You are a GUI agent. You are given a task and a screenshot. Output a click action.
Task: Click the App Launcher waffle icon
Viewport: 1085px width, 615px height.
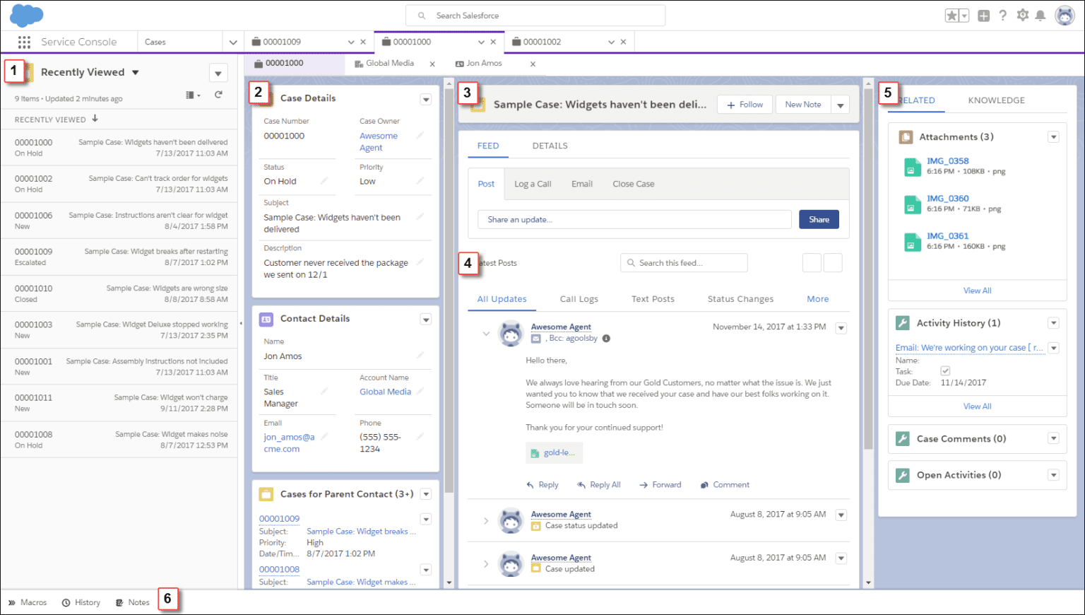pos(23,42)
